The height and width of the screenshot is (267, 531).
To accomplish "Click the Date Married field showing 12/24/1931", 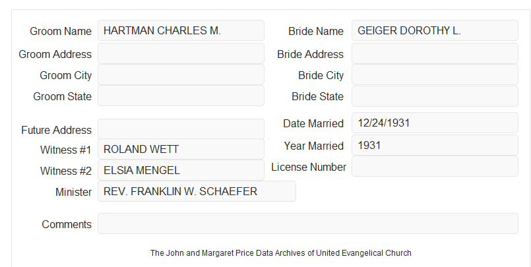I will 435,123.
